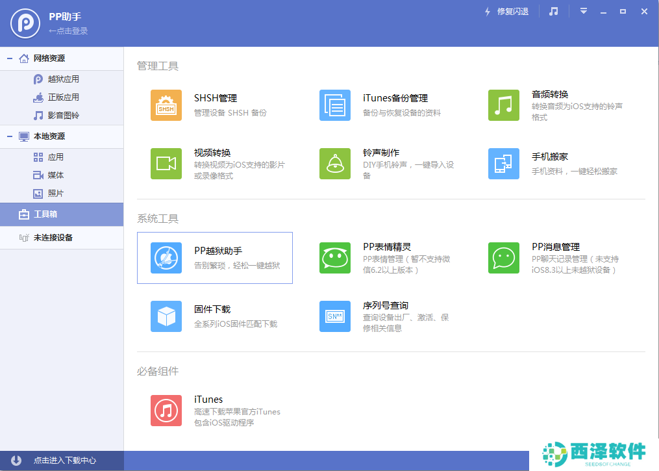Click the 修复闪退 button
Screen dimensions: 659x471
point(506,12)
